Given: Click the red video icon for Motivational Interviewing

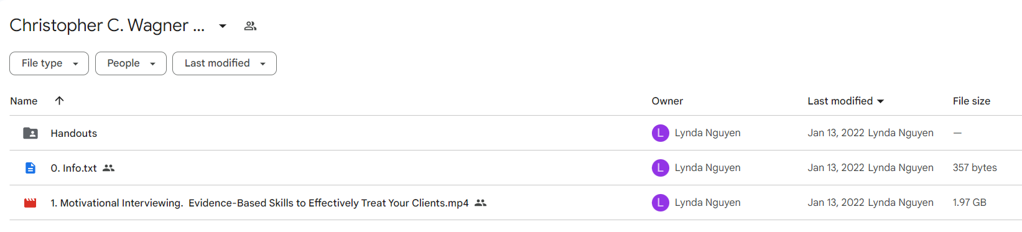Looking at the screenshot, I should point(30,203).
